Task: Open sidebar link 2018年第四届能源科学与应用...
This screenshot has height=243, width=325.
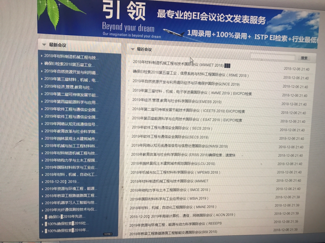Action: pos(71,102)
